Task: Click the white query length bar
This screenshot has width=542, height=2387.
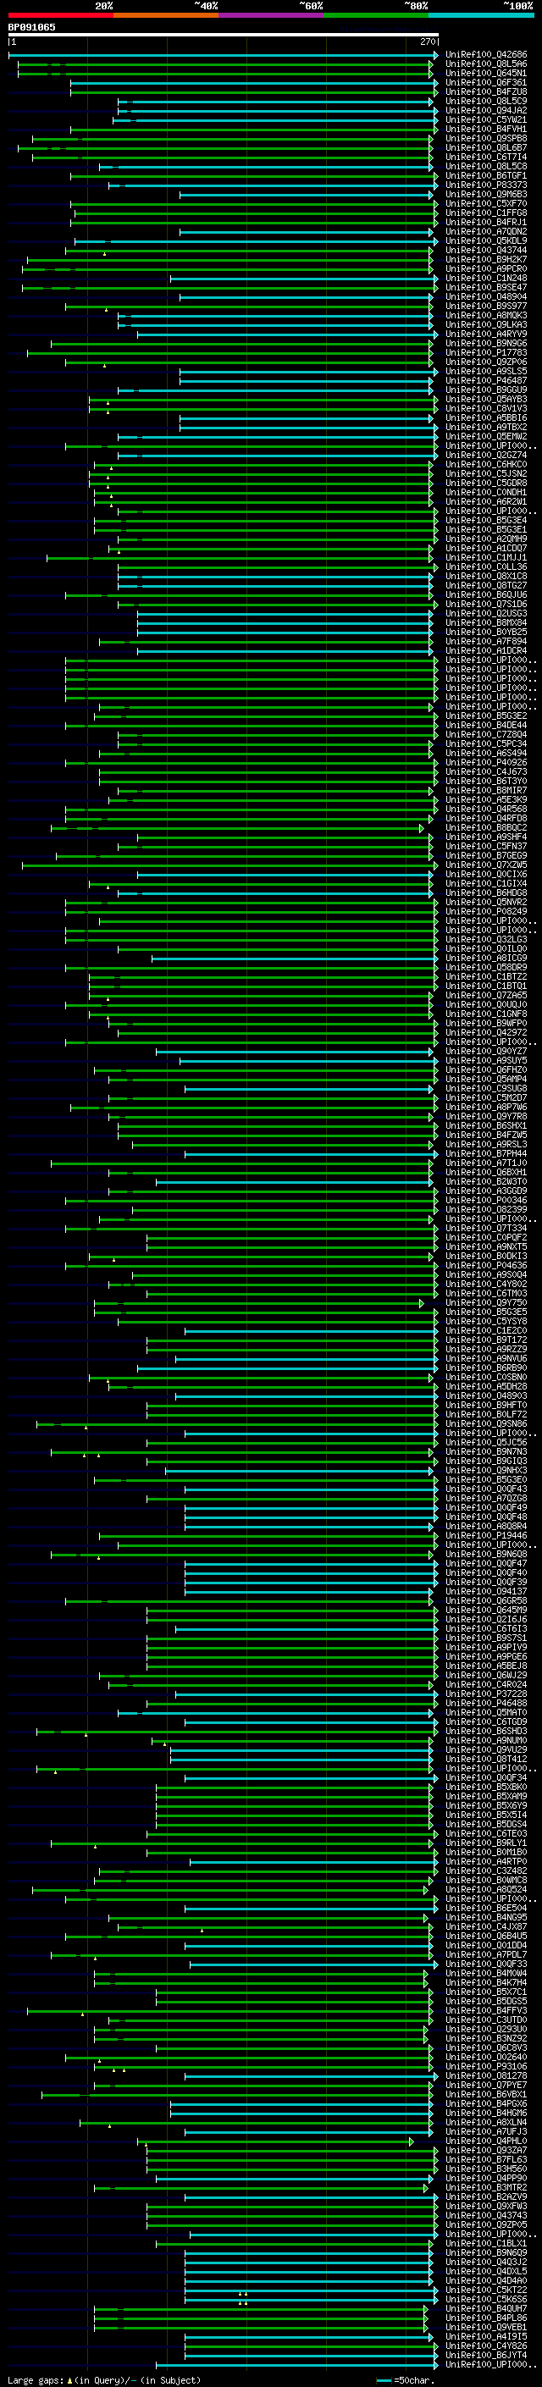Action: [x=224, y=36]
